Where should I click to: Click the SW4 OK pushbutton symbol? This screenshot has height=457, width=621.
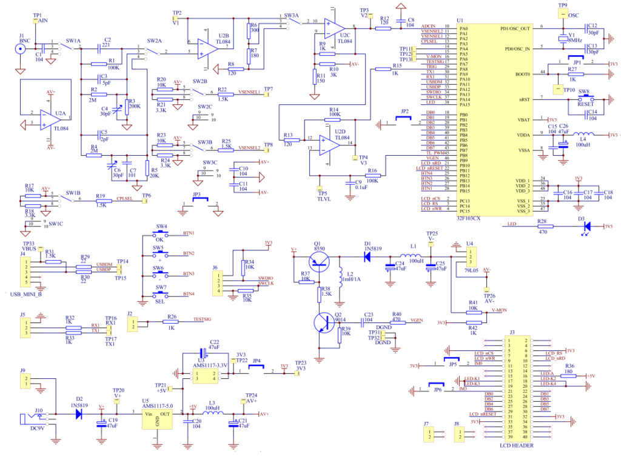pyautogui.click(x=161, y=234)
